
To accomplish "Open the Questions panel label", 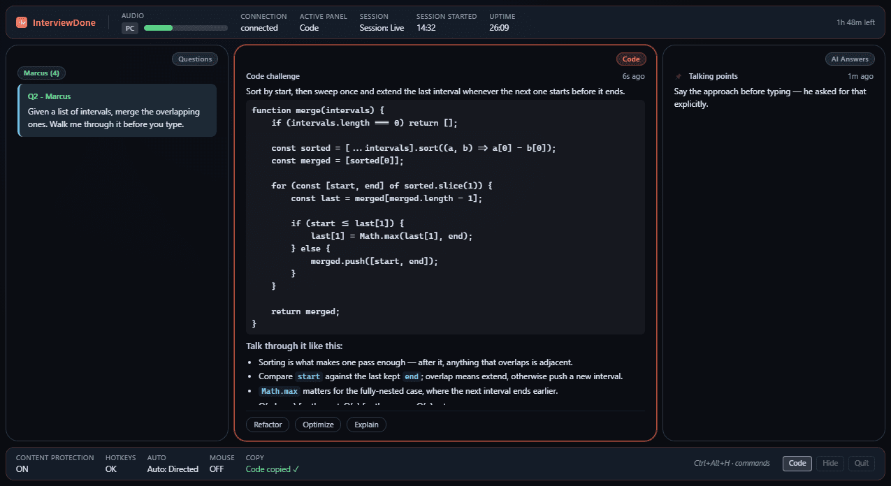I will 195,59.
